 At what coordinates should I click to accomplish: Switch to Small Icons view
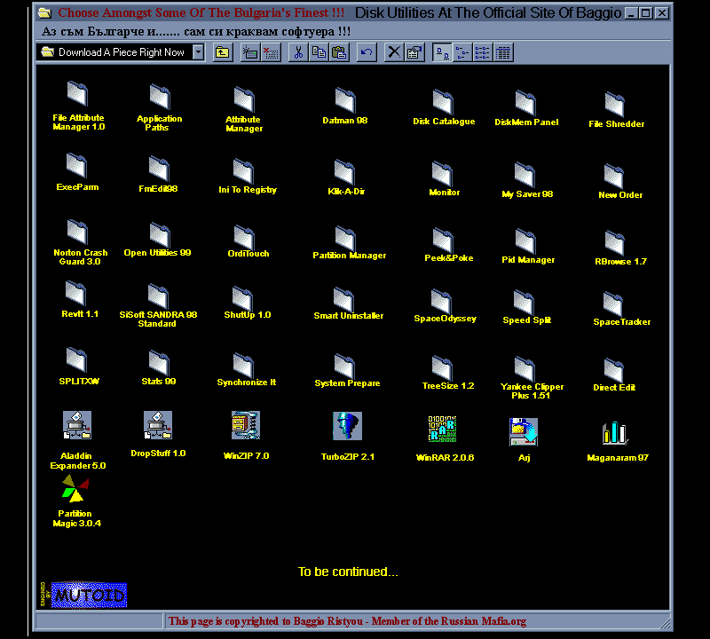[462, 52]
